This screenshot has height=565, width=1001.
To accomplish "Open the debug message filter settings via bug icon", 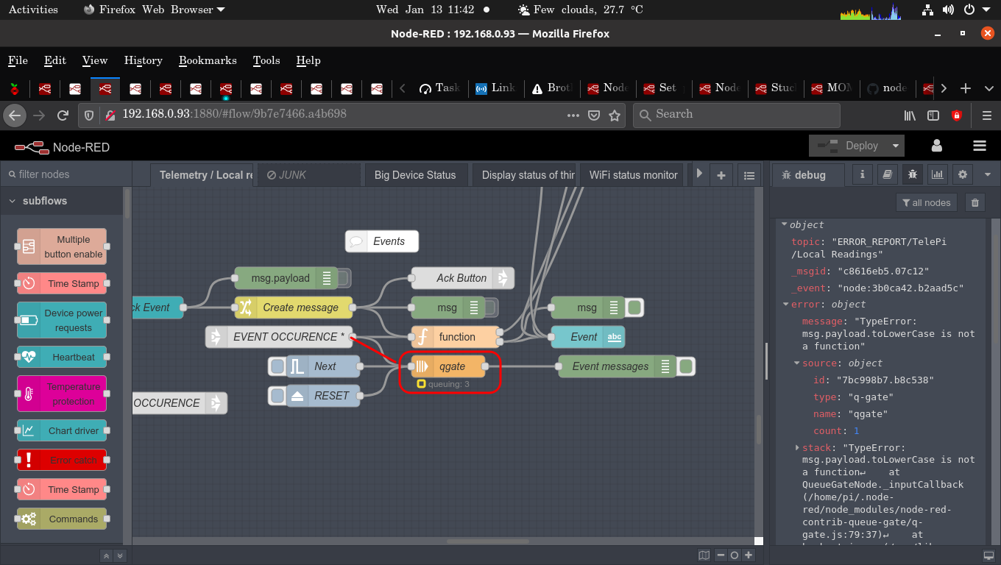I will tap(912, 174).
